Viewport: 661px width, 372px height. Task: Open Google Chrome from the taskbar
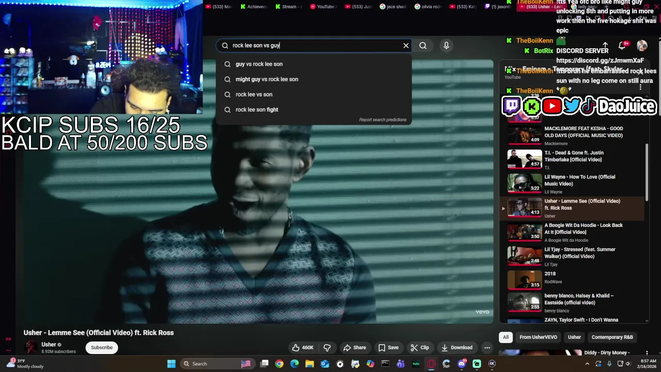point(279,364)
